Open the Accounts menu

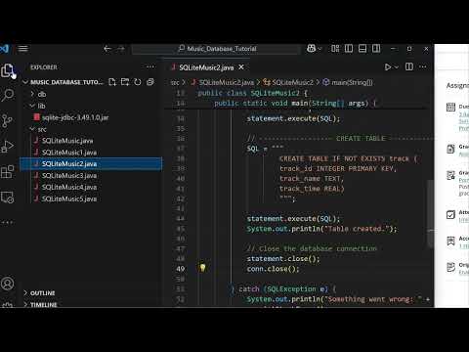(x=7, y=284)
